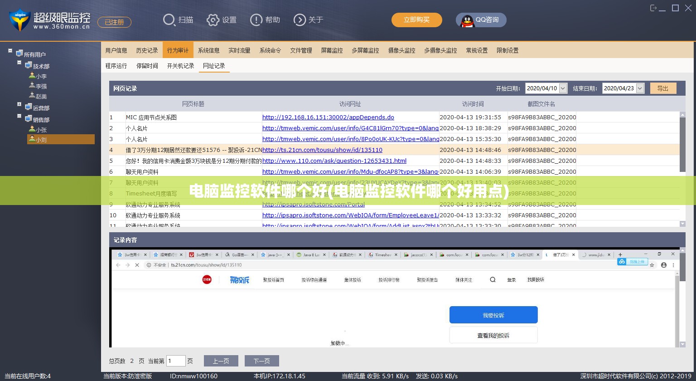This screenshot has width=696, height=381.
Task: Open the ipsapro EmployeeLeave link
Action: 350,215
